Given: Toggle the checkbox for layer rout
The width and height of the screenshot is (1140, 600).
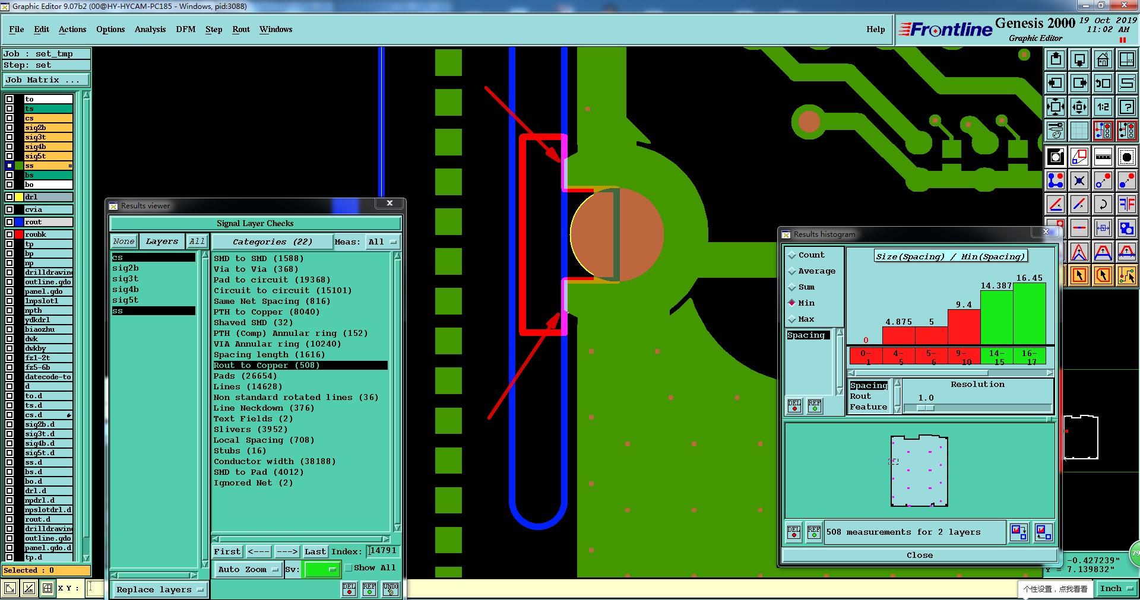Looking at the screenshot, I should (x=9, y=222).
